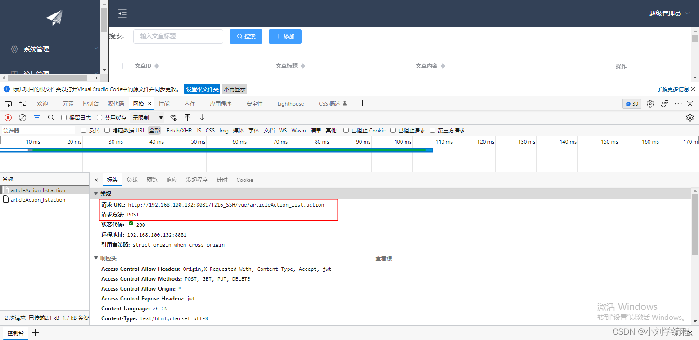Viewport: 699px width, 340px height.
Task: Switch to the 元素 tab
Action: 68,104
